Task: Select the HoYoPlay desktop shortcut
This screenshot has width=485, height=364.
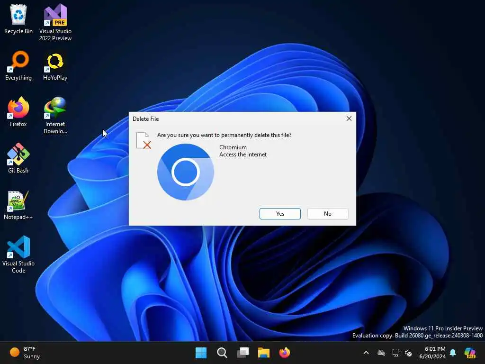Action: tap(55, 66)
